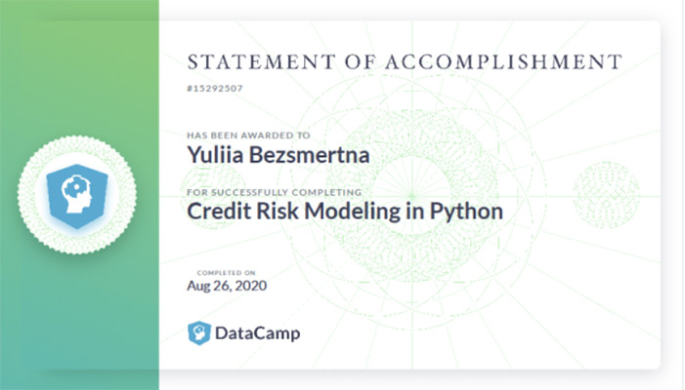Select the name Yuliia Bezsmertna
This screenshot has height=390, width=685.
(x=278, y=155)
